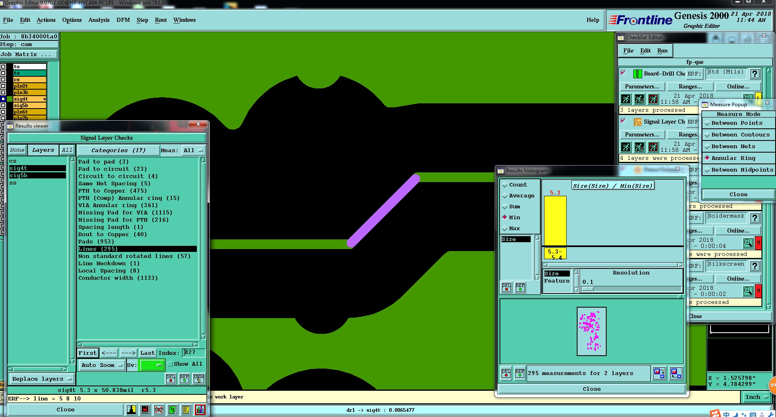
Task: Run the Board-Drill check with first runner icon
Action: [626, 99]
